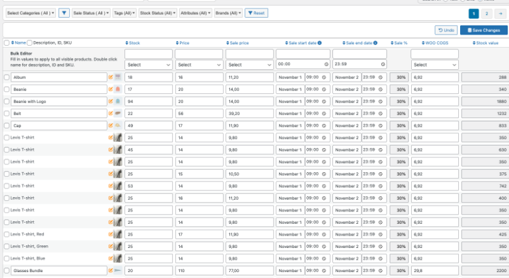Click clock icon in Cap sale end time

pyautogui.click(x=381, y=125)
